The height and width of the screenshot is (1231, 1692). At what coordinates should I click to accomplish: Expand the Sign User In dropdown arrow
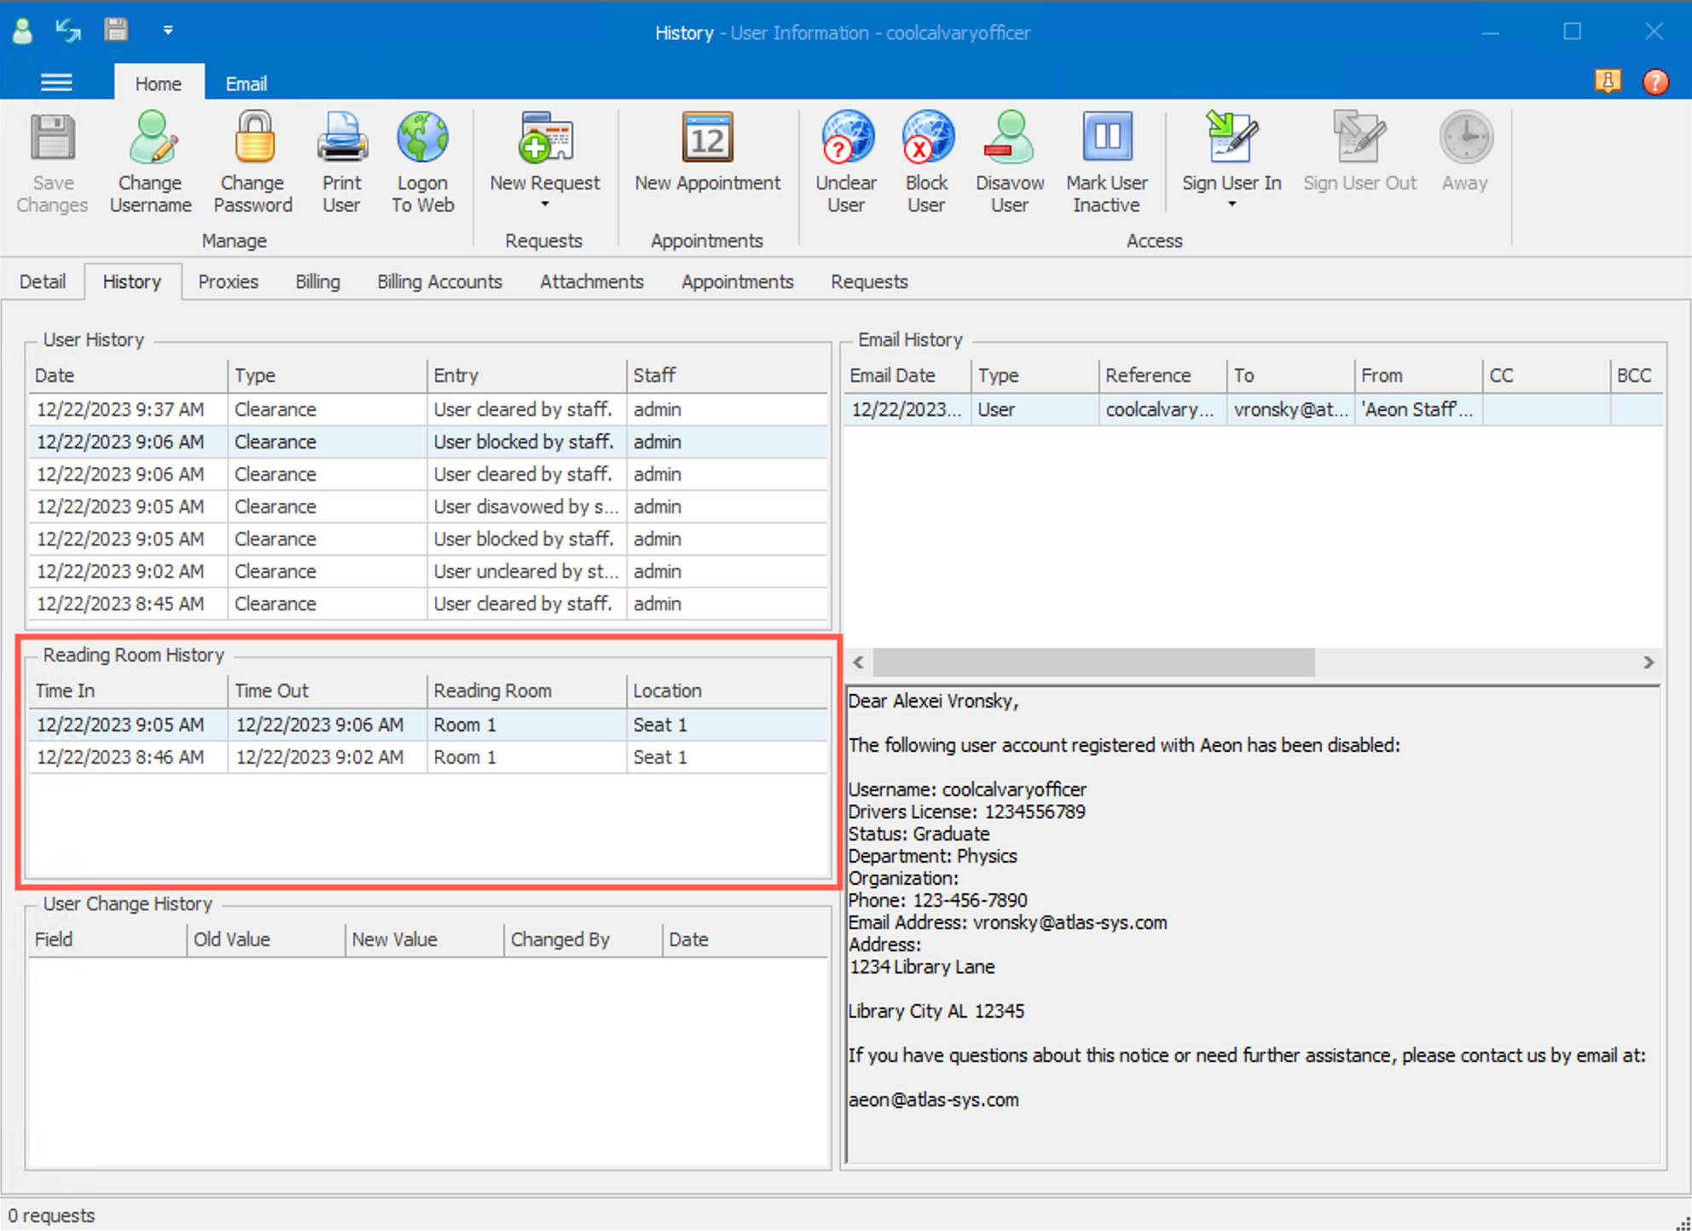1231,205
